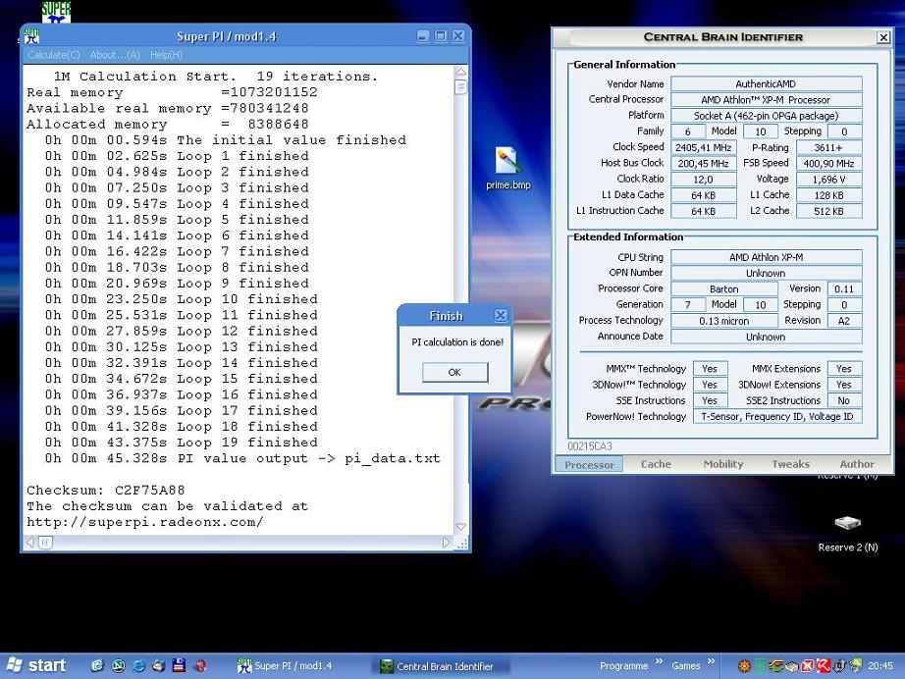Click the Super PI desktop shortcut icon
This screenshot has height=679, width=905.
coord(56,12)
